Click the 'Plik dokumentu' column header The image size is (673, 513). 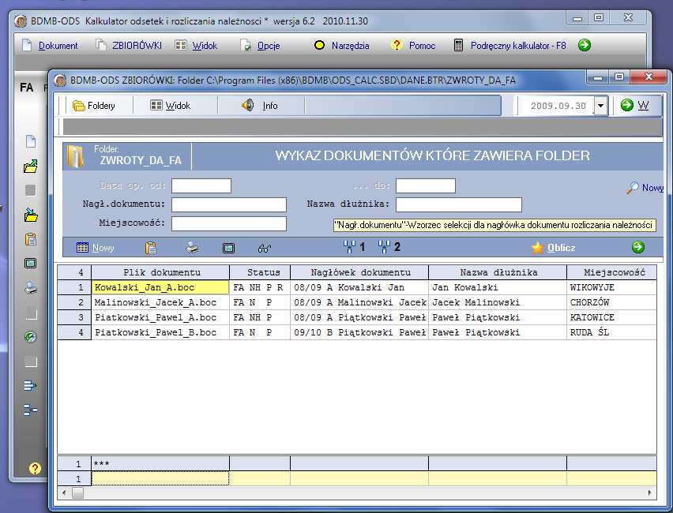tap(160, 272)
